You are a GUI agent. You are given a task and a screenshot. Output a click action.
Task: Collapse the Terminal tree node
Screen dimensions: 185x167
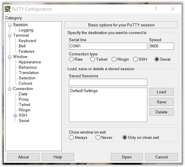point(10,36)
